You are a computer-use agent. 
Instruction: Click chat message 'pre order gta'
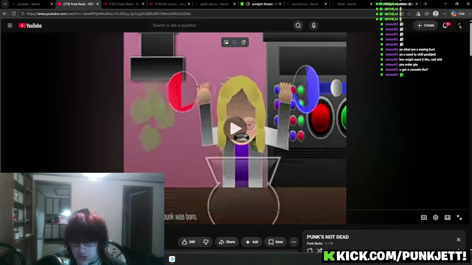pyautogui.click(x=408, y=64)
